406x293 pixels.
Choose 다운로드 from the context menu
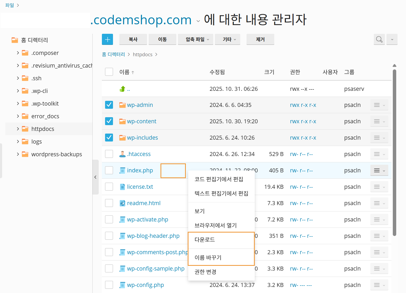pos(205,240)
